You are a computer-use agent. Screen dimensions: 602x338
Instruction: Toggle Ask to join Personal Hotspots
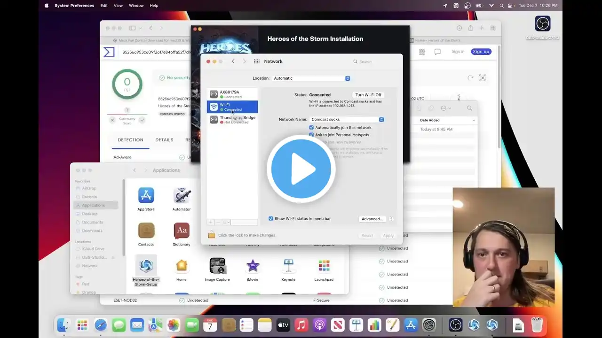click(311, 135)
